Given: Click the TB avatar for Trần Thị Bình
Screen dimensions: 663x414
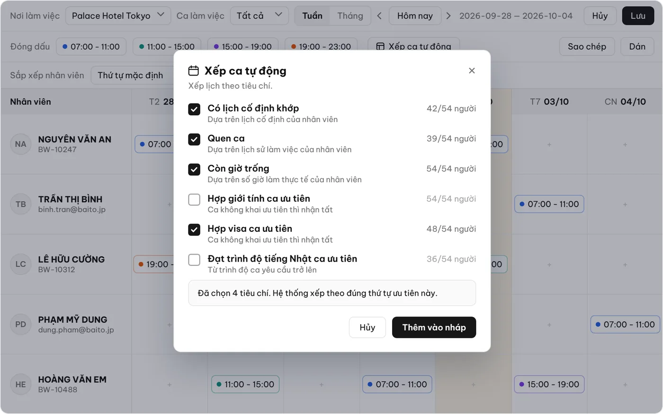Looking at the screenshot, I should tap(20, 204).
